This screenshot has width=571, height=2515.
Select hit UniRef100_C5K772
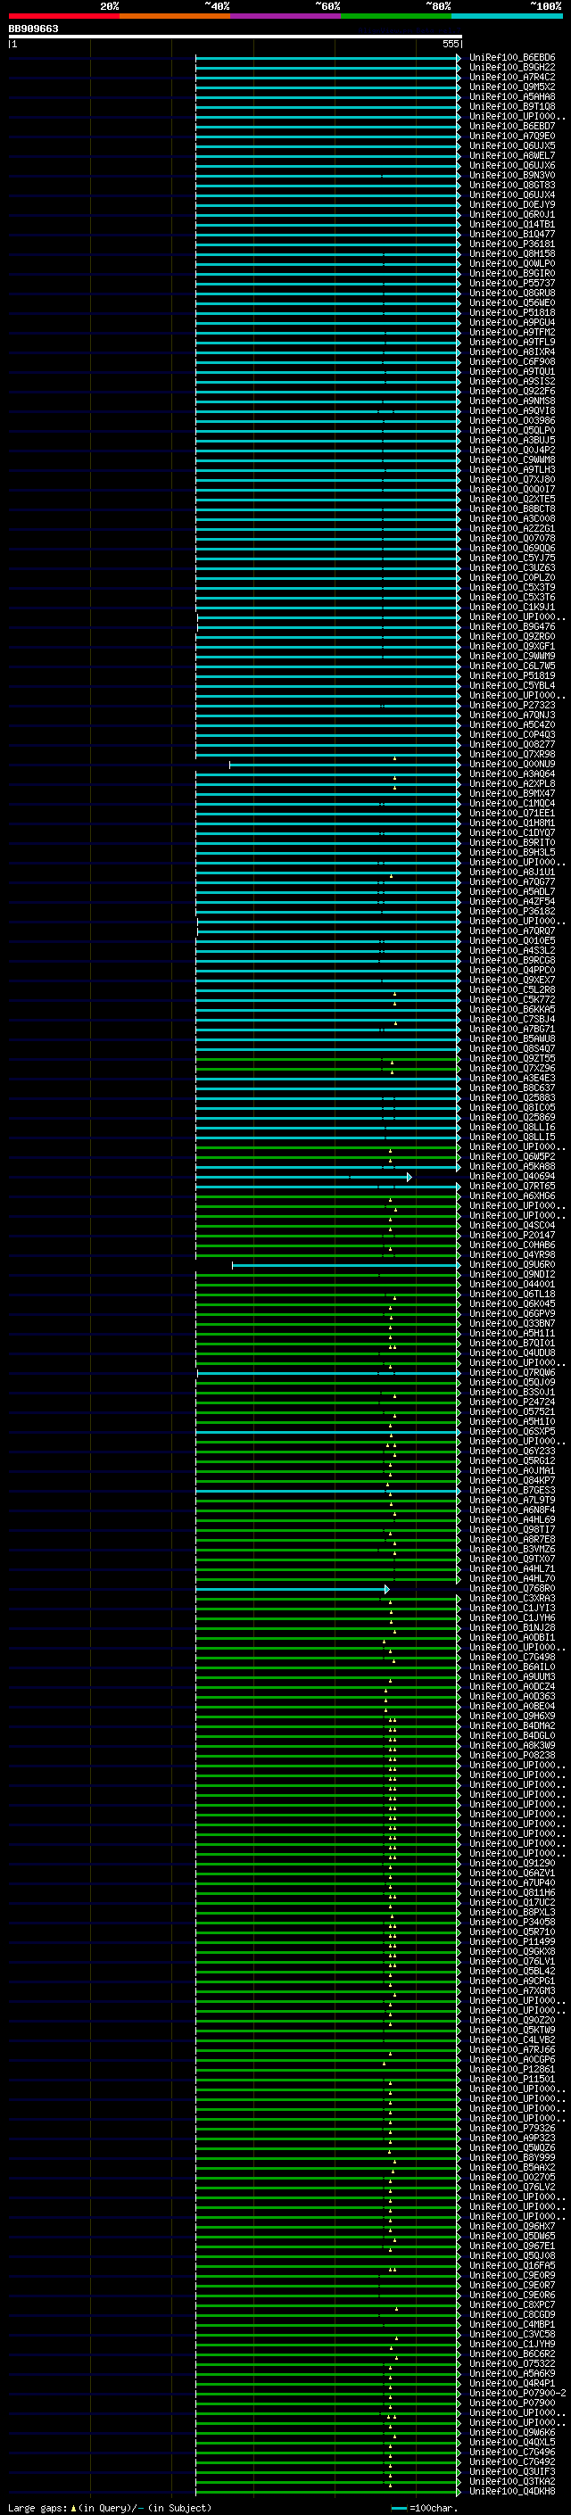tap(512, 1000)
